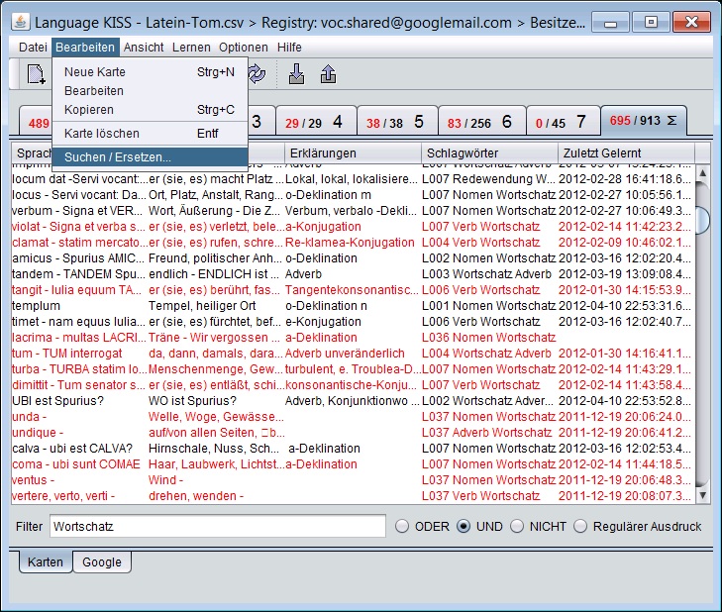The image size is (722, 612).
Task: Select the ODER radio button
Action: pos(402,527)
